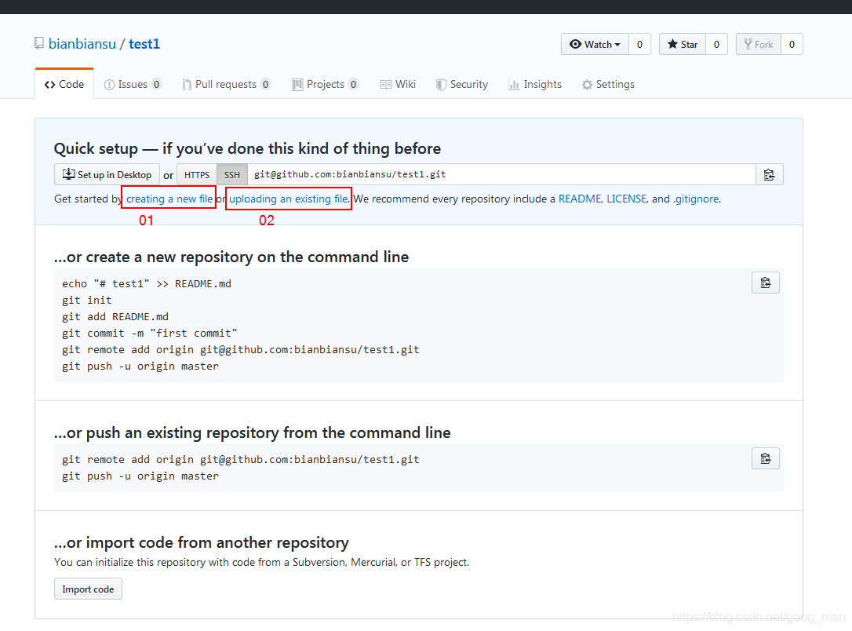Open the repository Settings tab

point(608,84)
